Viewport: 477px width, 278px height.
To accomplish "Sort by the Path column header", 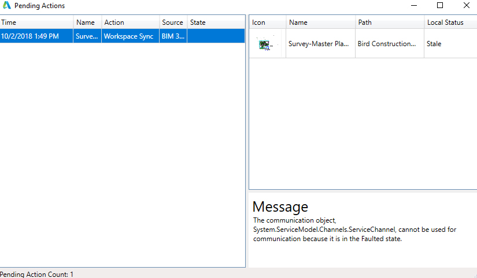I will pos(390,22).
